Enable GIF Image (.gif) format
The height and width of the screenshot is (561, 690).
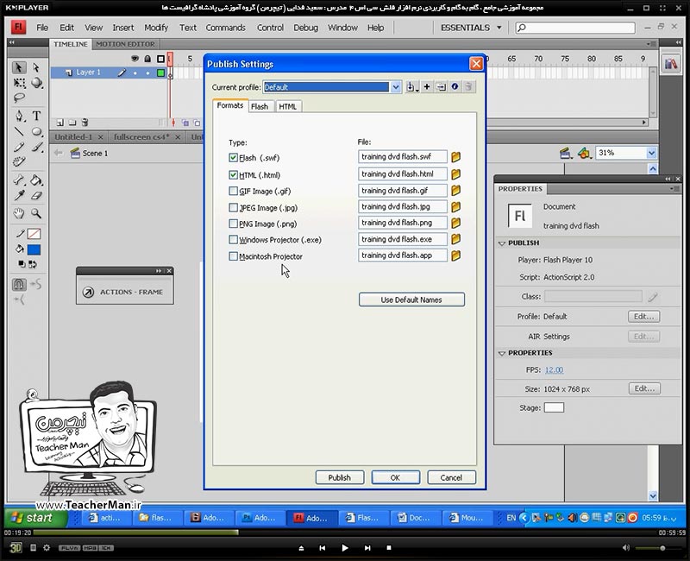[233, 191]
